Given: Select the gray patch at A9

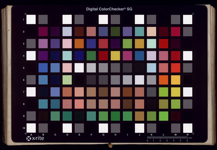Looking at the screenshot, I should (31, 116).
